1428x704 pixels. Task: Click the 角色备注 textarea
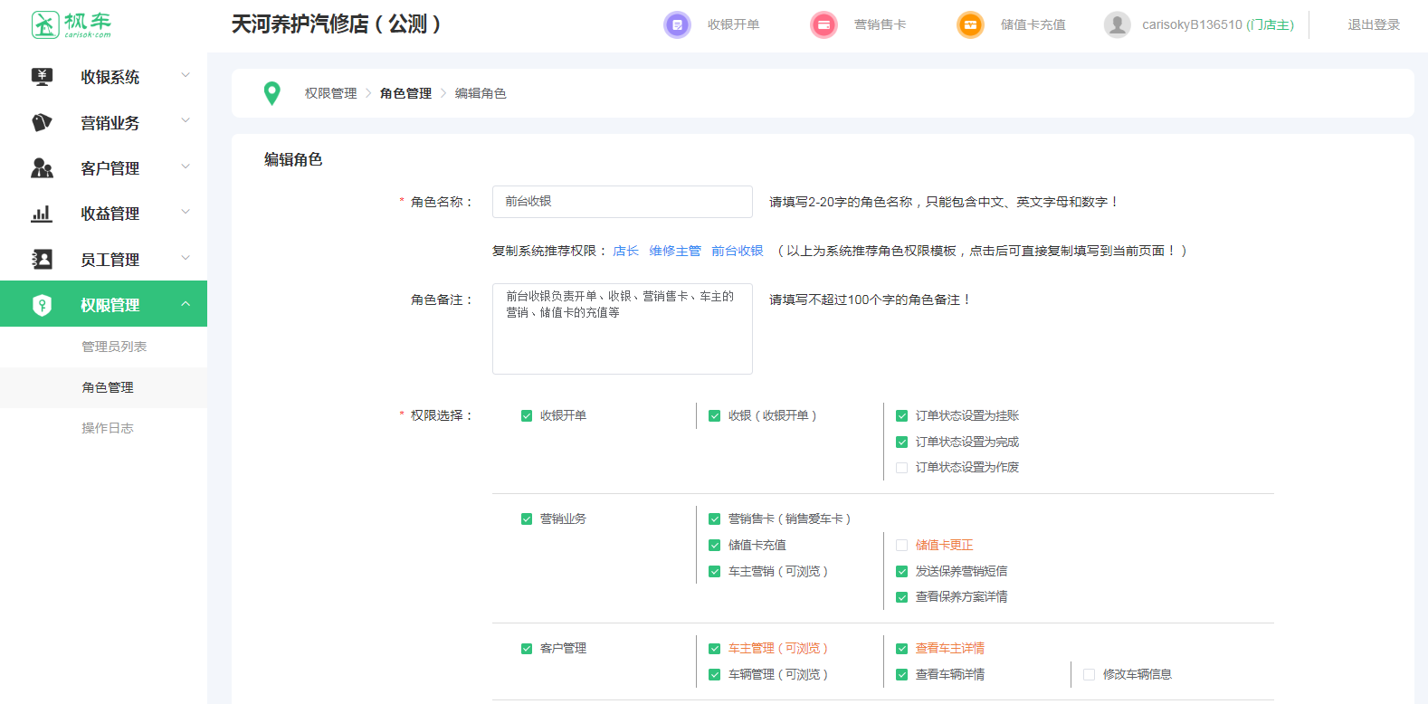pos(622,328)
